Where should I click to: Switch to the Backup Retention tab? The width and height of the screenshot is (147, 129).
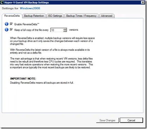(x=34, y=16)
